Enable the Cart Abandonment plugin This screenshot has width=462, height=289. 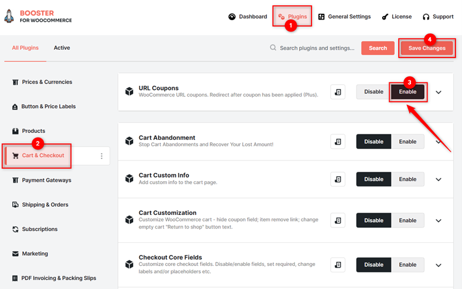point(408,142)
